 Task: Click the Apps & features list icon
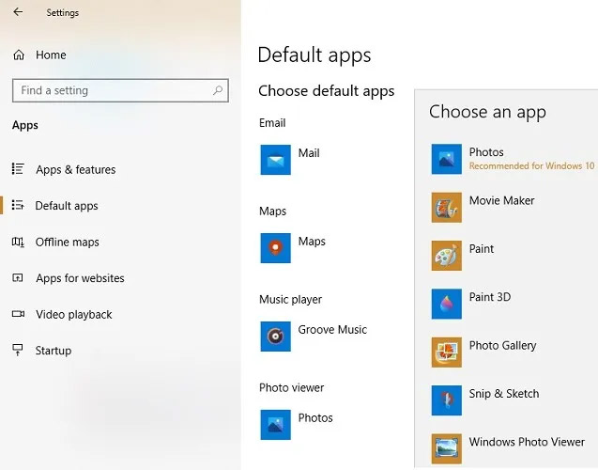pos(18,168)
